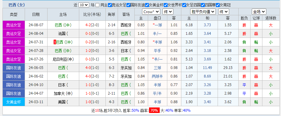Viewport: 281px width, 116px height.
Task: Uncheck the 女美金杯 filter checkbox
Action: click(x=147, y=5)
